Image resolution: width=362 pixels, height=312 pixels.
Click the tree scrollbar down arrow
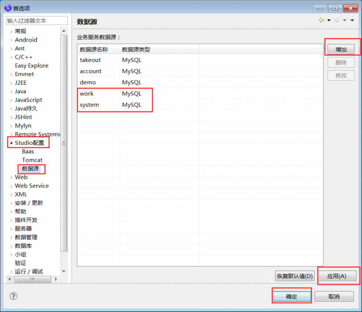pyautogui.click(x=64, y=271)
